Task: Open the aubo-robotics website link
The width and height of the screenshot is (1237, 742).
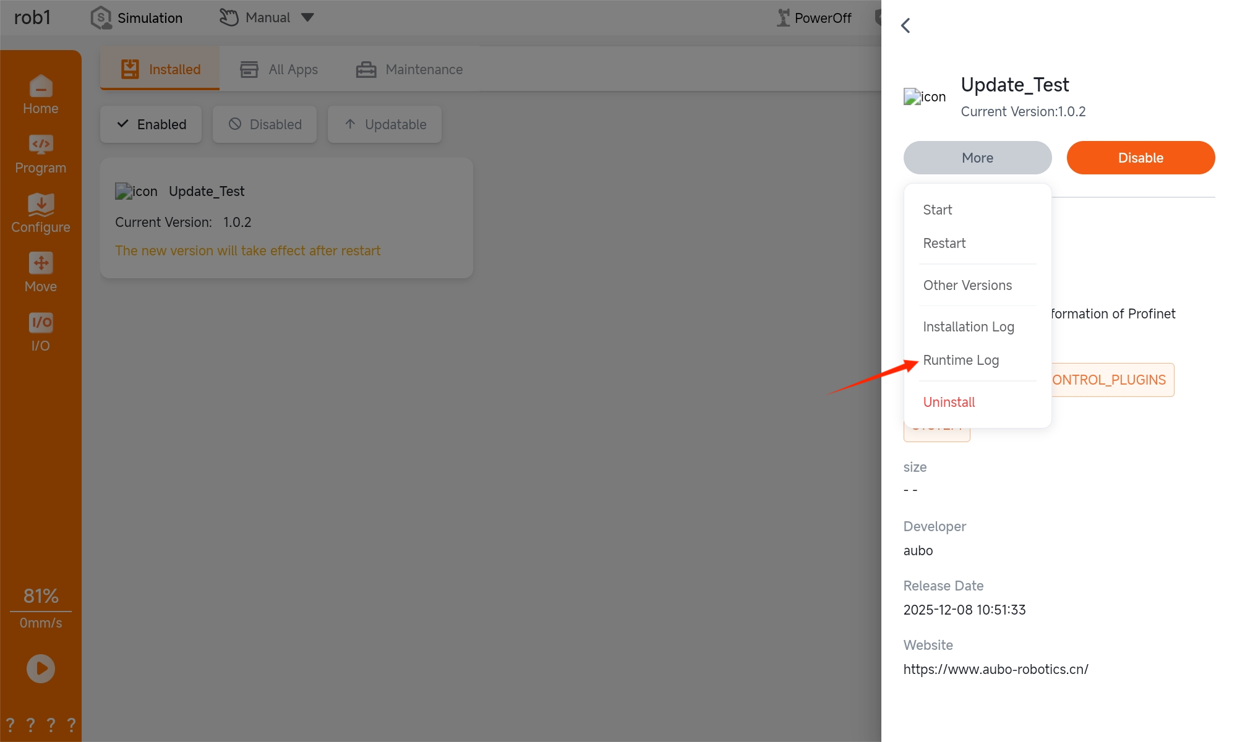Action: (x=996, y=669)
